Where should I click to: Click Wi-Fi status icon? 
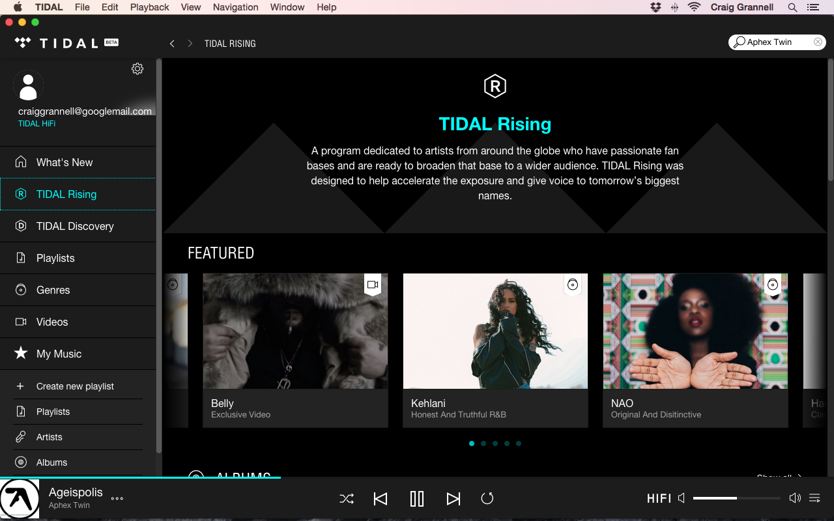point(694,7)
